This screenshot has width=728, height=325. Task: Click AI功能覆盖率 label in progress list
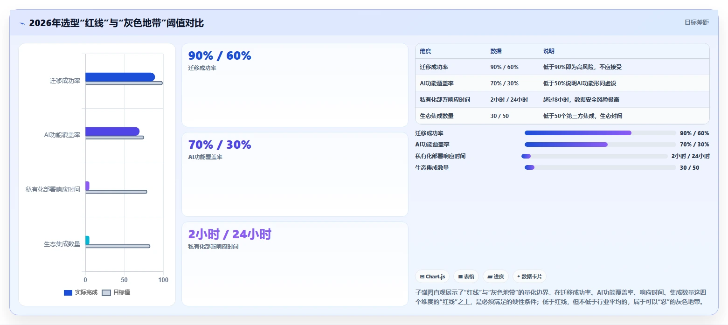pyautogui.click(x=432, y=145)
